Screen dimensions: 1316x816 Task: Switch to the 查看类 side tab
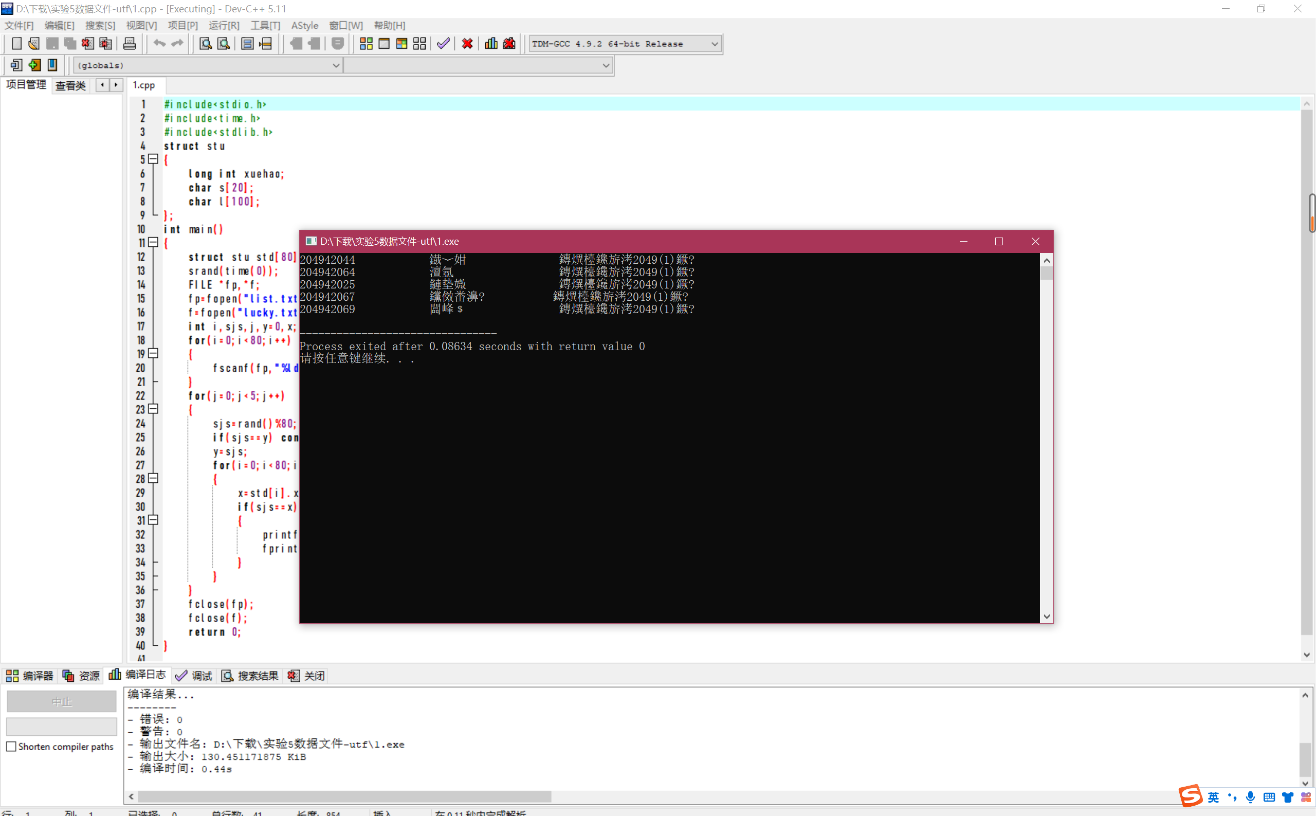pos(70,85)
